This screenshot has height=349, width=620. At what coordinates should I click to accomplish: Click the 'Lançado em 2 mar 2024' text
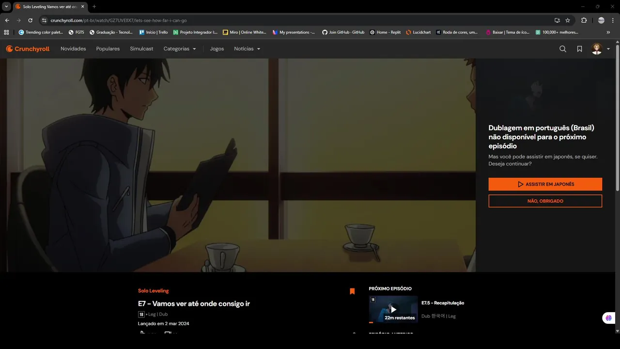[164, 323]
